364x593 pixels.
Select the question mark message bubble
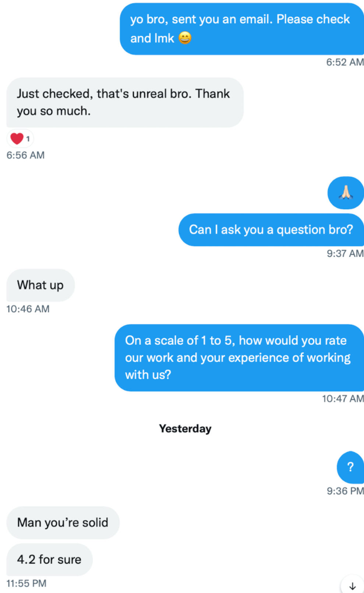(350, 467)
